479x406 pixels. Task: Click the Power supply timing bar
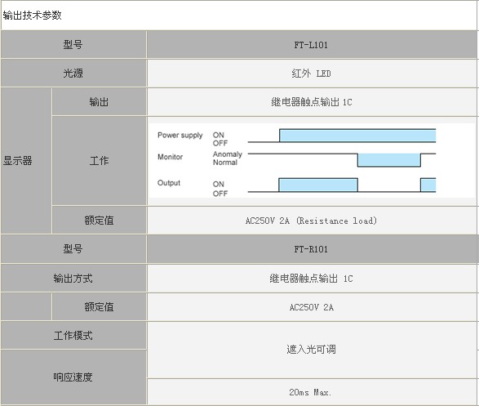357,136
